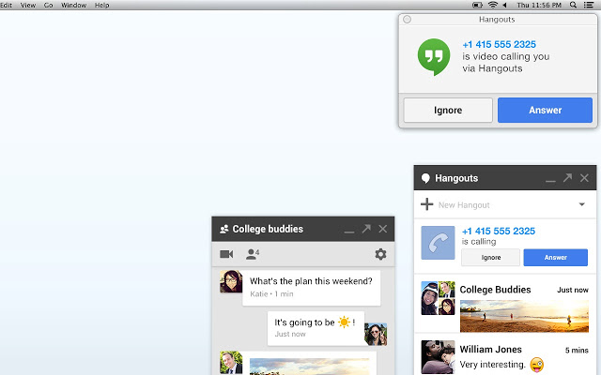Open the Window menu
This screenshot has height=375, width=601.
(x=73, y=5)
